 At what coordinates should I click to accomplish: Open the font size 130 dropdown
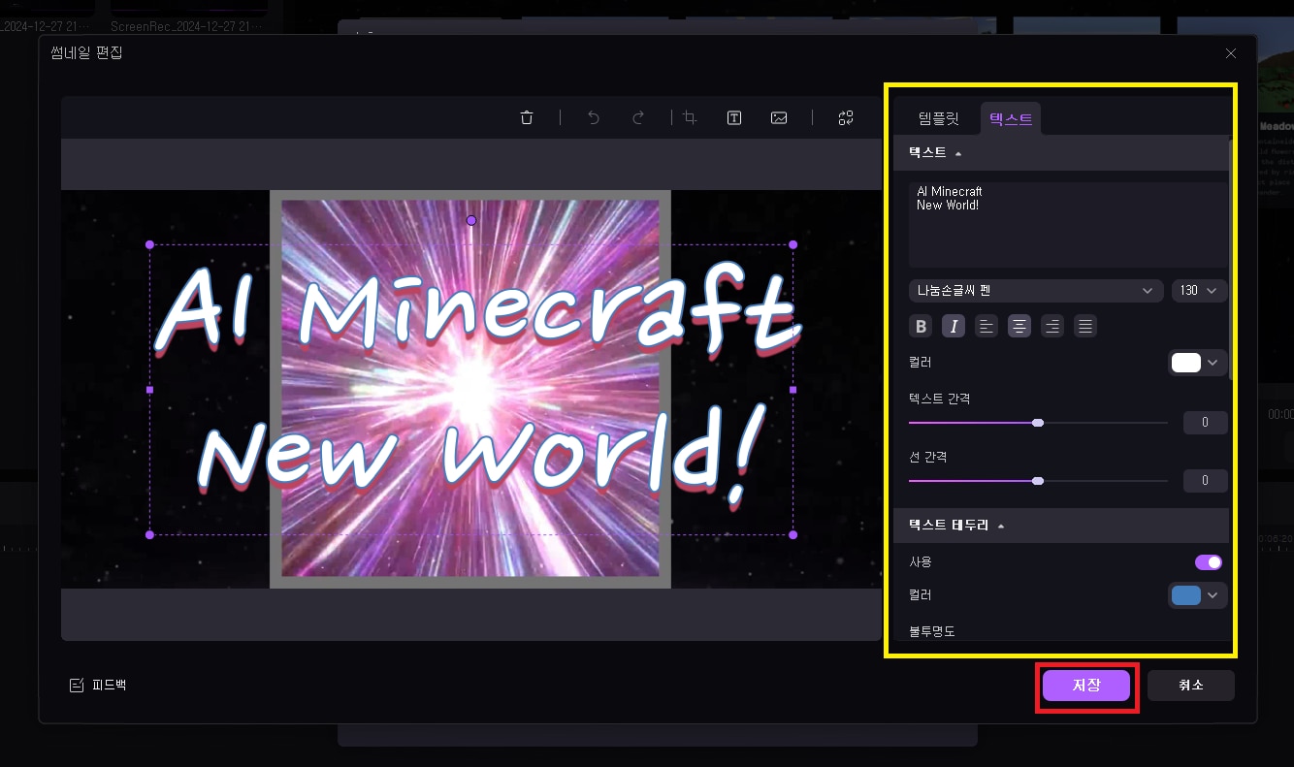coord(1200,291)
